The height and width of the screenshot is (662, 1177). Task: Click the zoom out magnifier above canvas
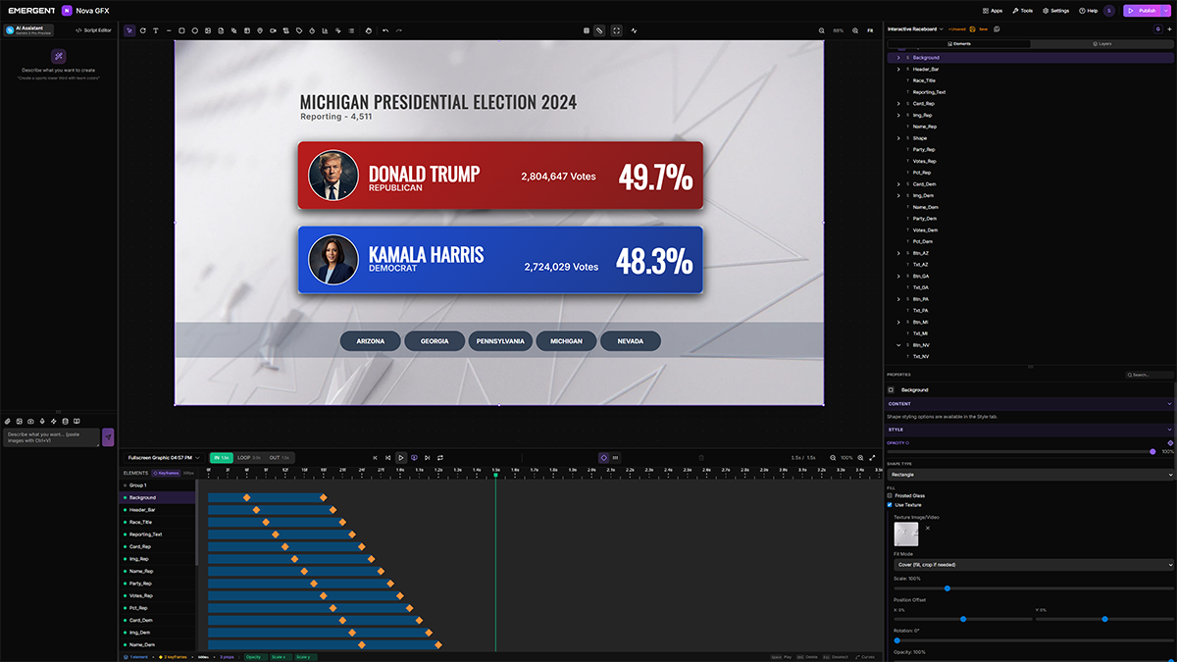pos(822,30)
